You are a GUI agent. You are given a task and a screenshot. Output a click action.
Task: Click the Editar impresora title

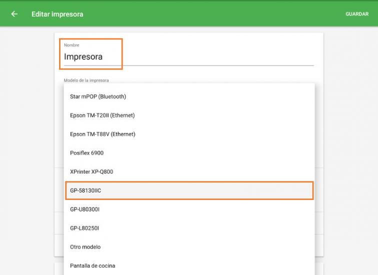point(57,14)
